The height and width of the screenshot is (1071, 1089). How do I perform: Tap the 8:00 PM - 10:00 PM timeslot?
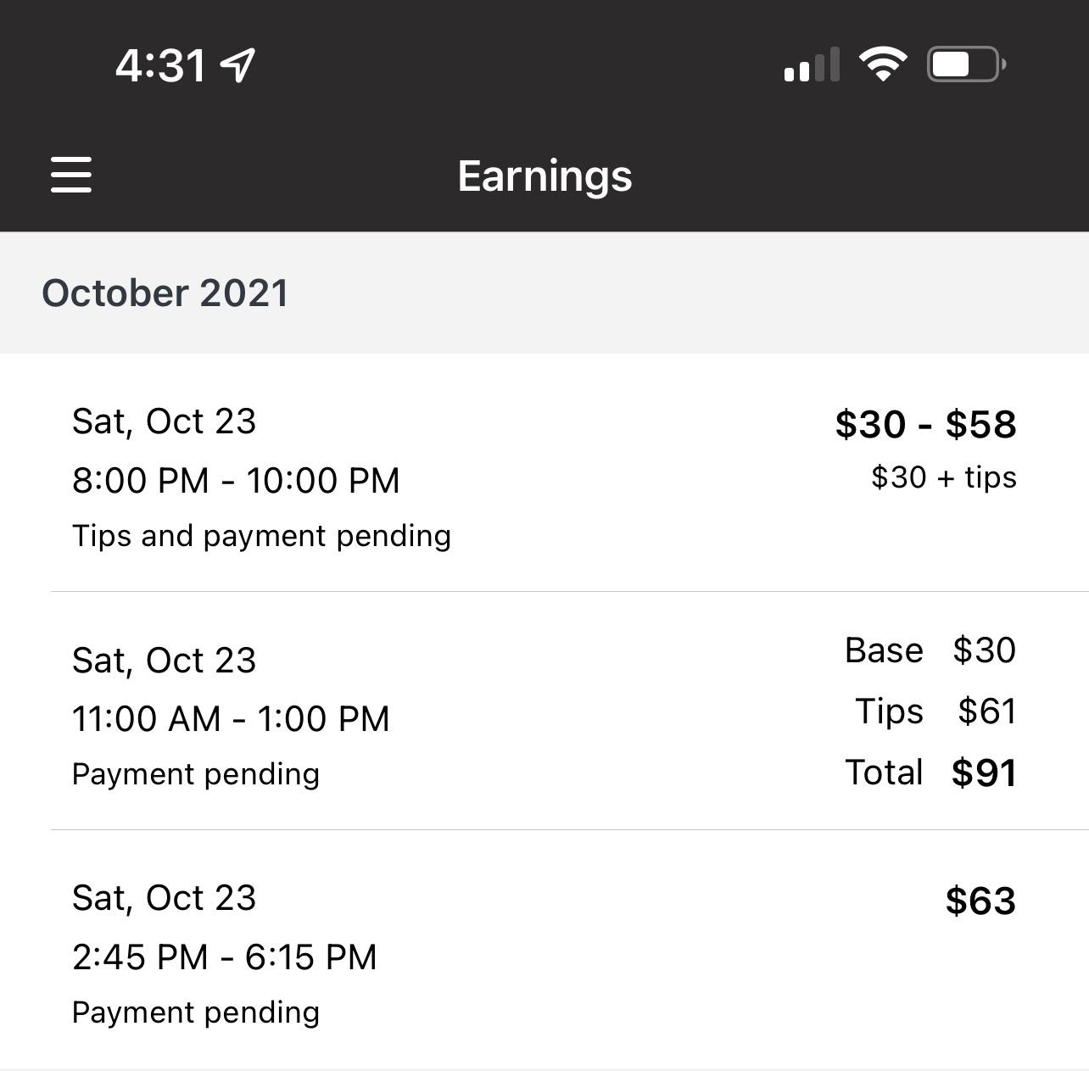point(235,479)
